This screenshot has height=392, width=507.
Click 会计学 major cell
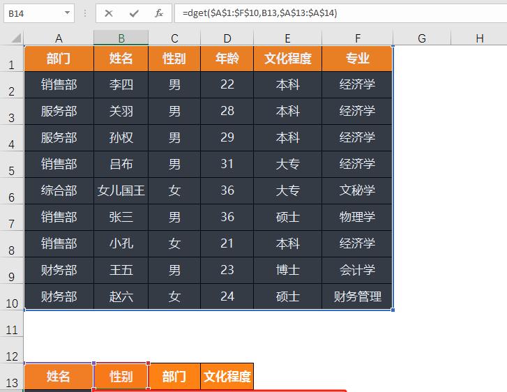click(x=357, y=271)
